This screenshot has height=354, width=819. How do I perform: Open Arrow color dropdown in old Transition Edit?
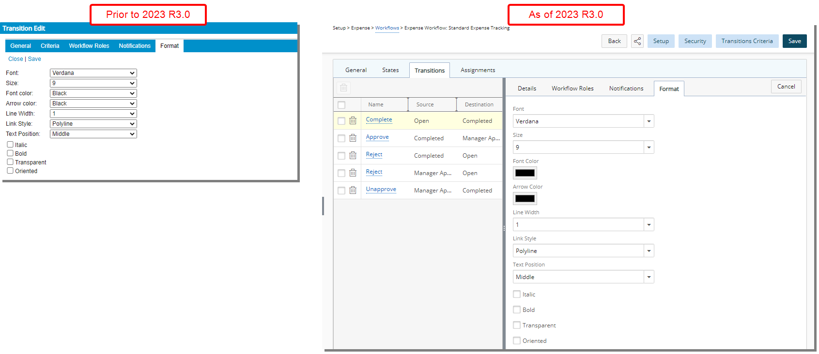[x=93, y=103]
